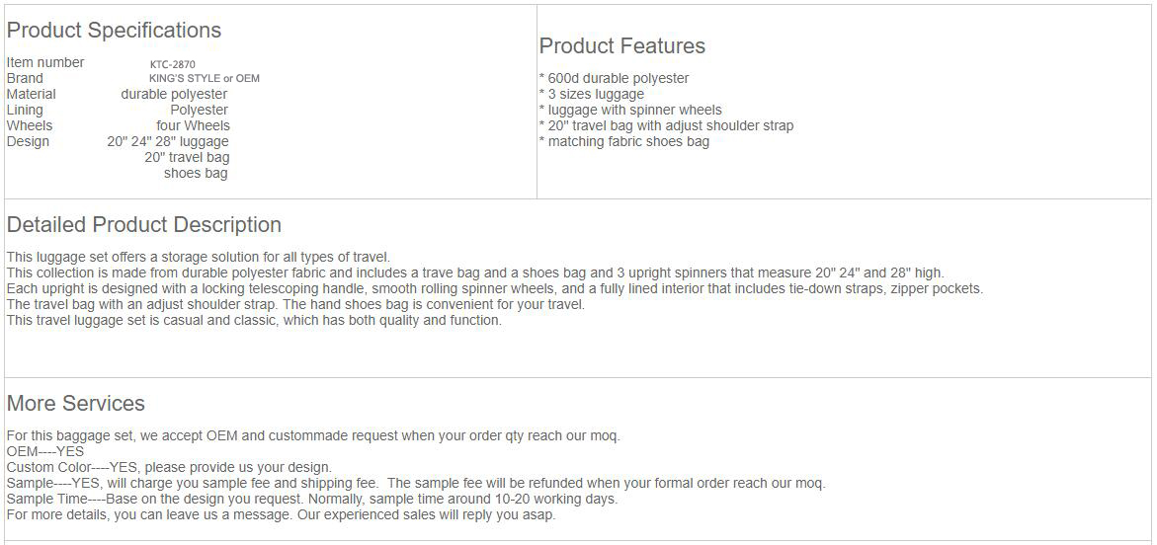Click the travel bag with adjust shoulder strap feature
This screenshot has width=1157, height=545.
click(666, 126)
